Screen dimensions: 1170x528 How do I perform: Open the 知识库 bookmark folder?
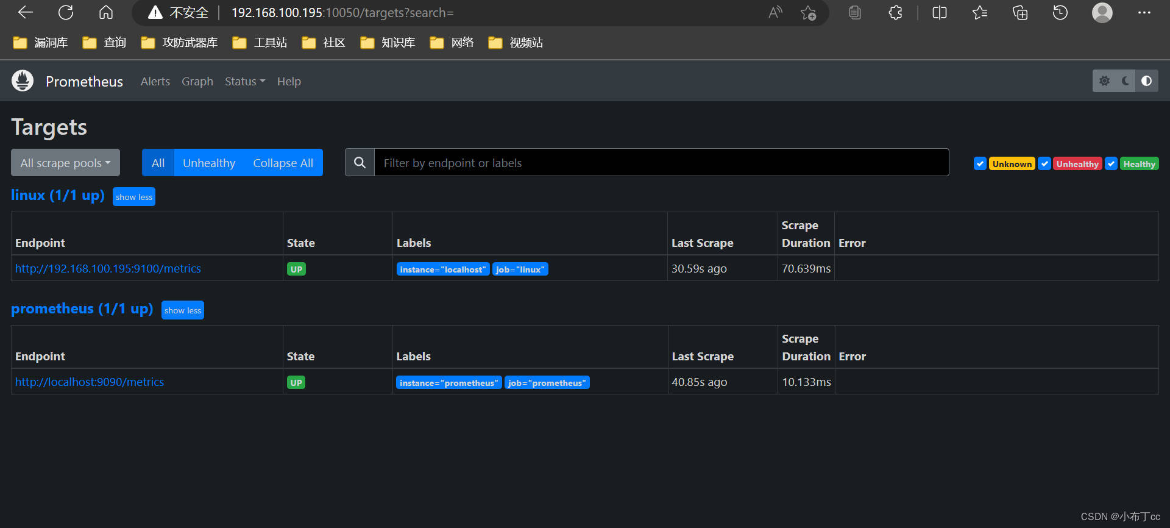[x=388, y=42]
